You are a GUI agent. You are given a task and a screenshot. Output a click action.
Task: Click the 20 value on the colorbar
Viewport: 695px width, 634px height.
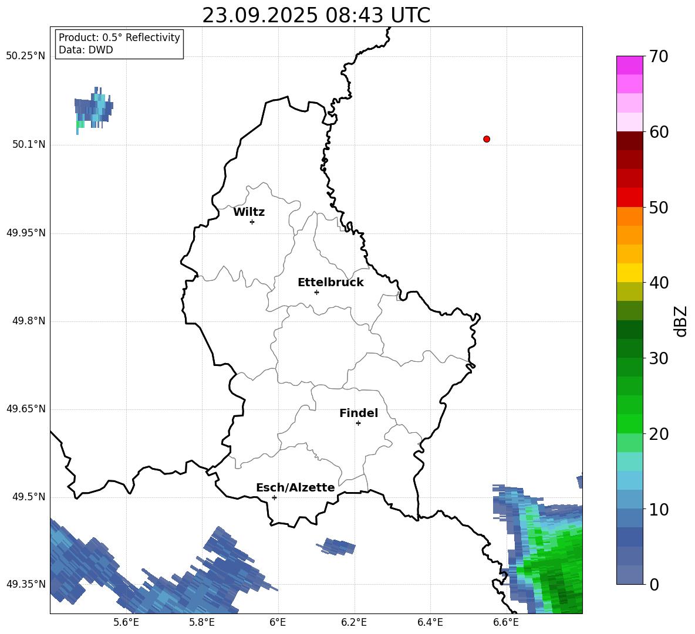pyautogui.click(x=659, y=434)
